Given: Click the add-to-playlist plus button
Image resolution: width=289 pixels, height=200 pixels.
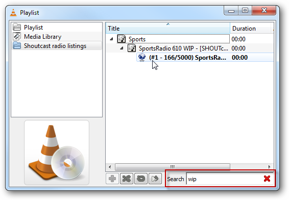Looking at the screenshot, I should point(112,179).
